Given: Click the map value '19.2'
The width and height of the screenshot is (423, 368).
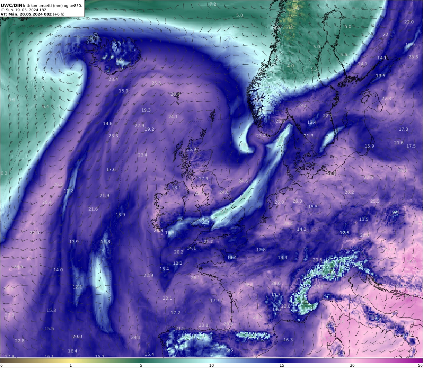Looking at the screenshot, I should tap(149, 129).
